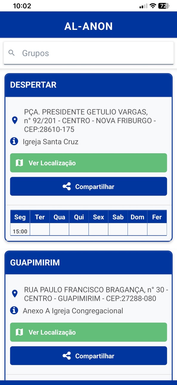Screen dimensions: 177x385
Task: Tap the location pin icon in GUAPIMIRIM card
Action: 15,294
